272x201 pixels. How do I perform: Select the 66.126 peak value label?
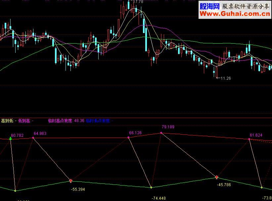[135, 133]
